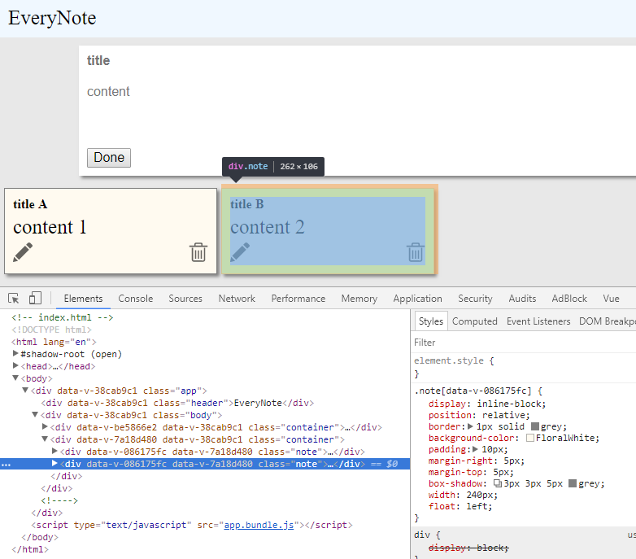The width and height of the screenshot is (636, 559).
Task: Click the element.style rule block
Action: pos(523,367)
